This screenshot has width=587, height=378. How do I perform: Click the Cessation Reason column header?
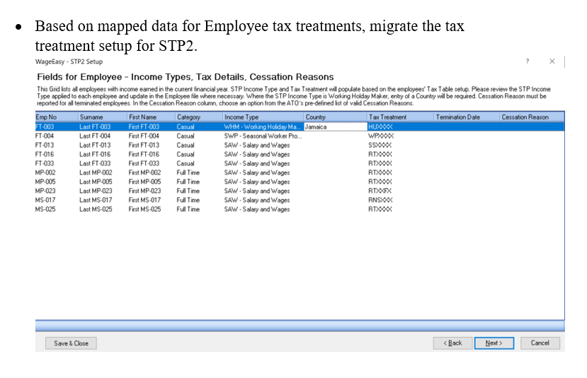532,117
